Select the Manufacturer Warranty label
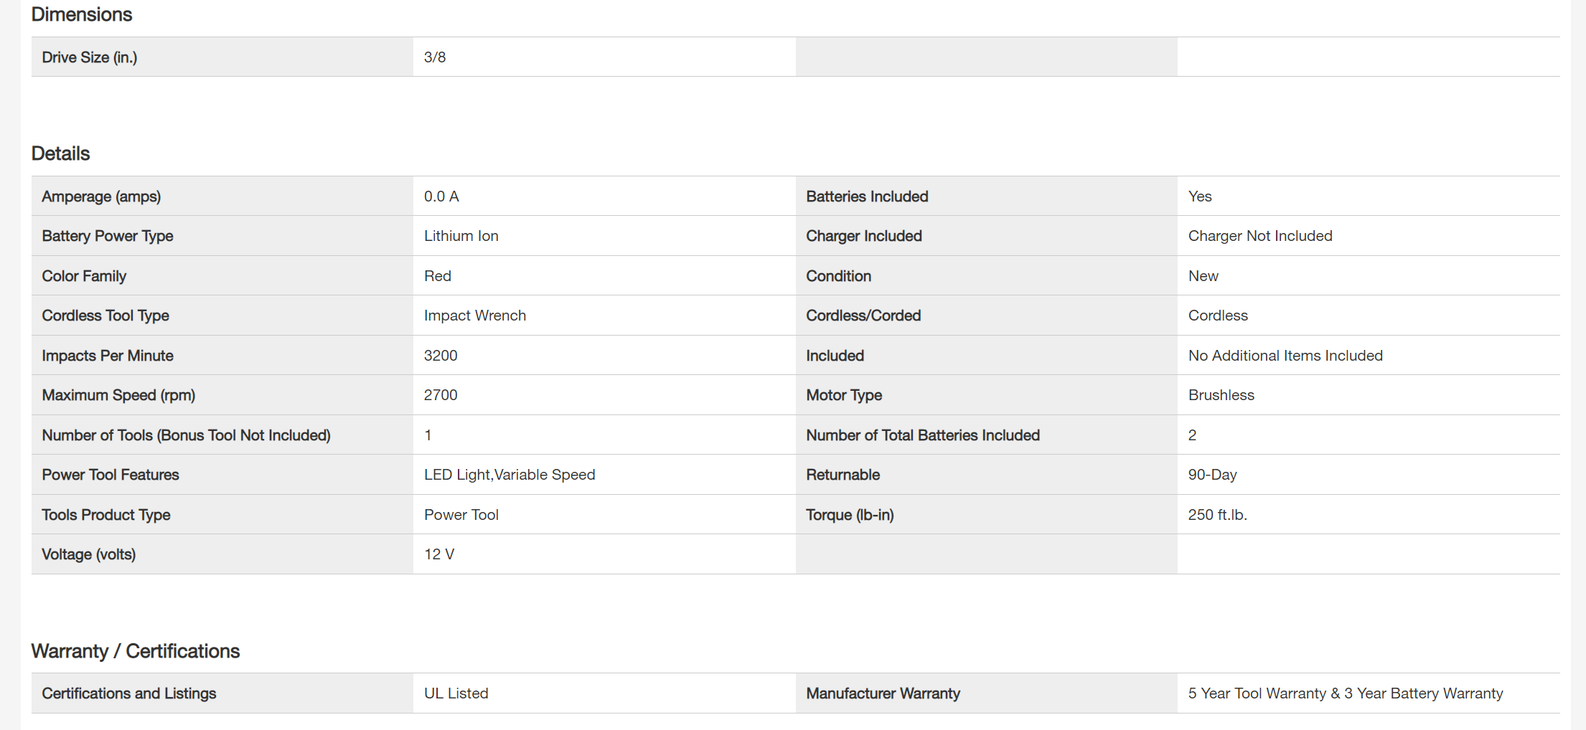1586x730 pixels. (x=883, y=693)
